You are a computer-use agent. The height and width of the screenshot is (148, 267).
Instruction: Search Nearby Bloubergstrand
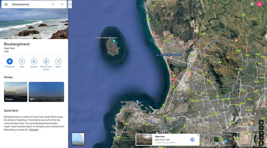click(x=34, y=63)
